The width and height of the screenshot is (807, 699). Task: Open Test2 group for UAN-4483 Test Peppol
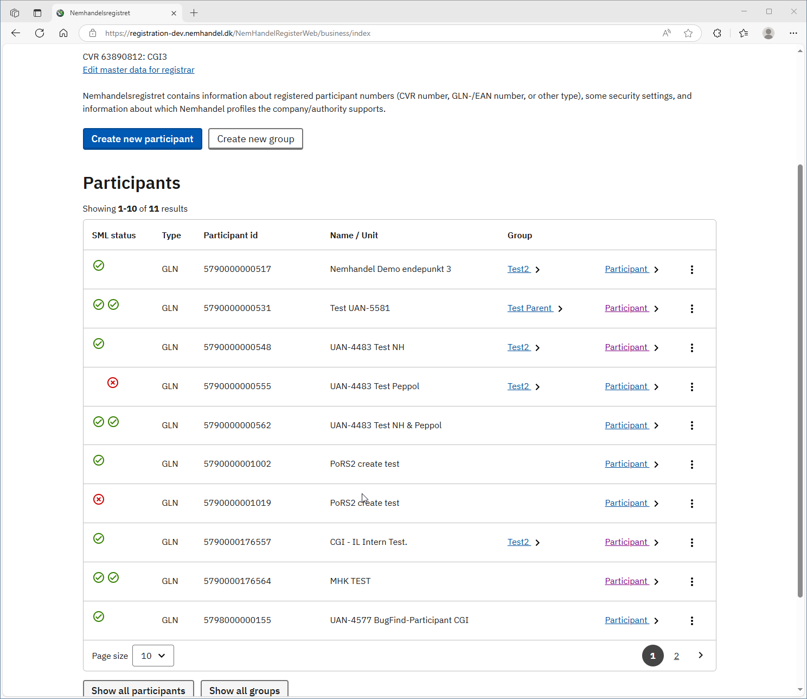[x=519, y=386]
